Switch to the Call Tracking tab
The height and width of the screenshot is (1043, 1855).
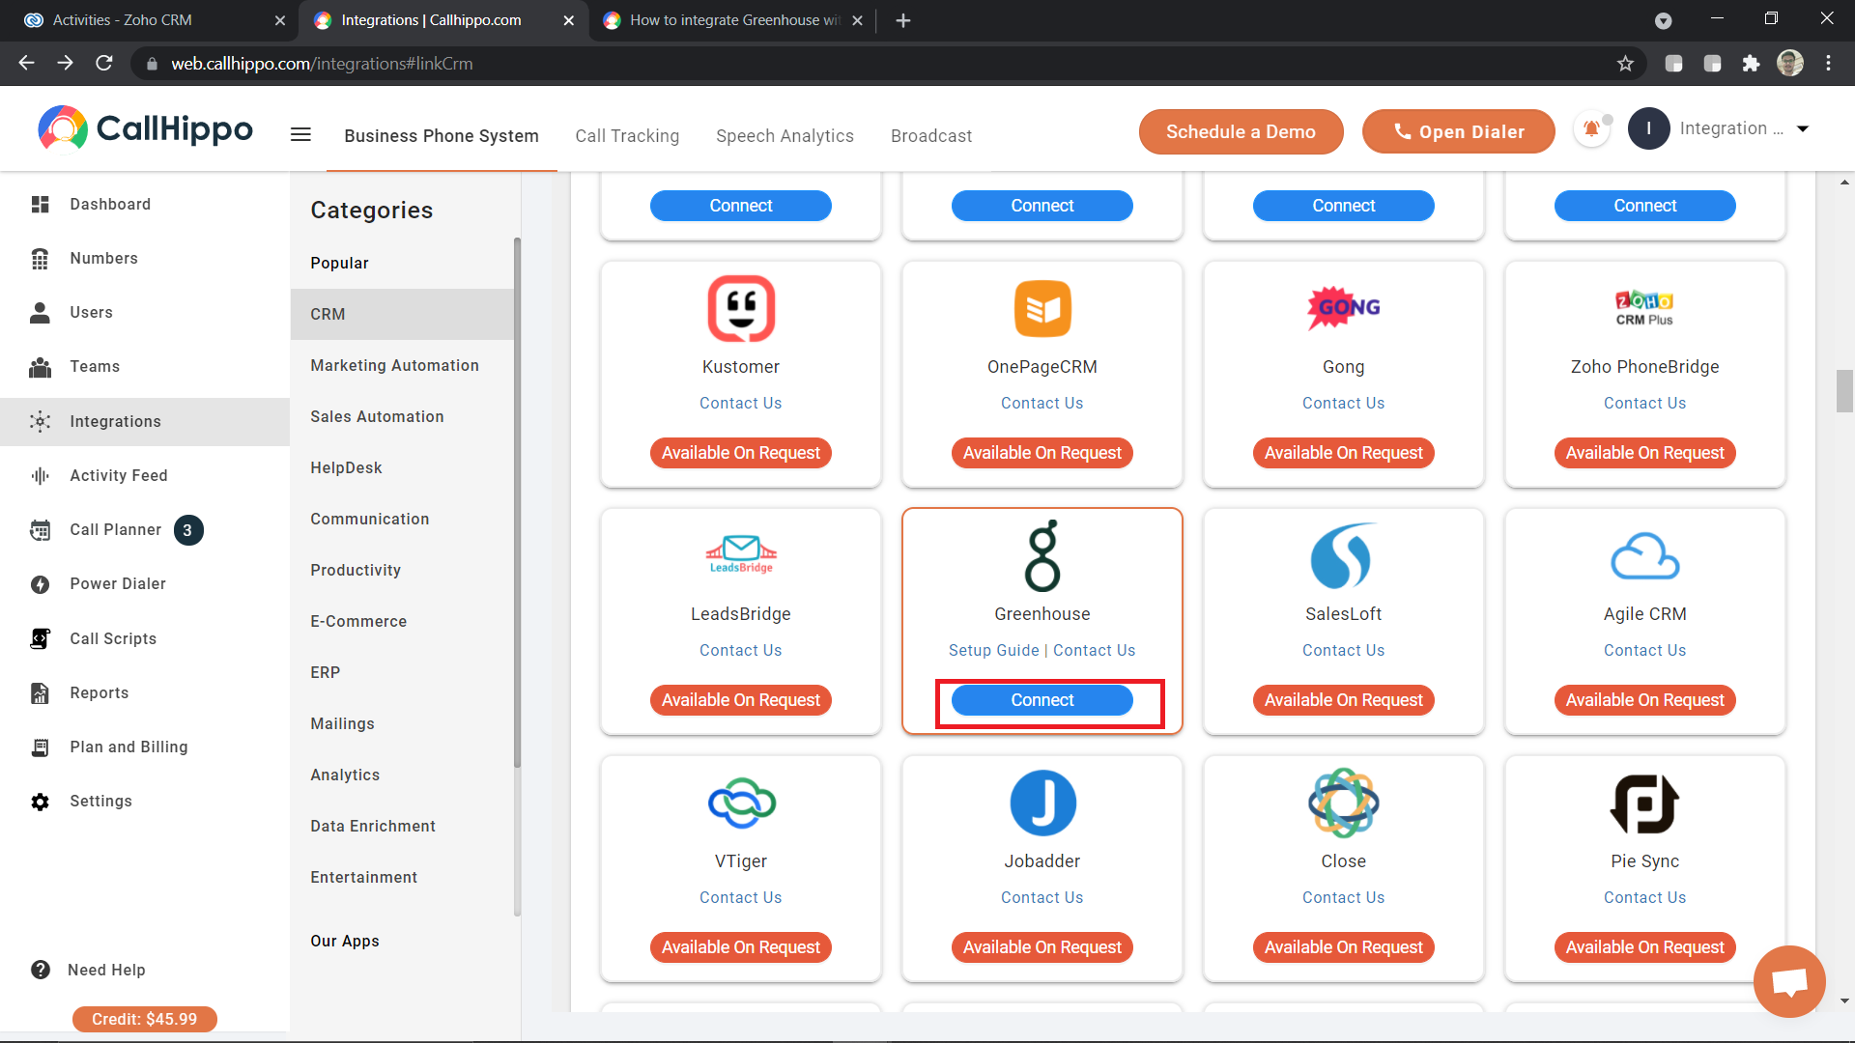(627, 136)
